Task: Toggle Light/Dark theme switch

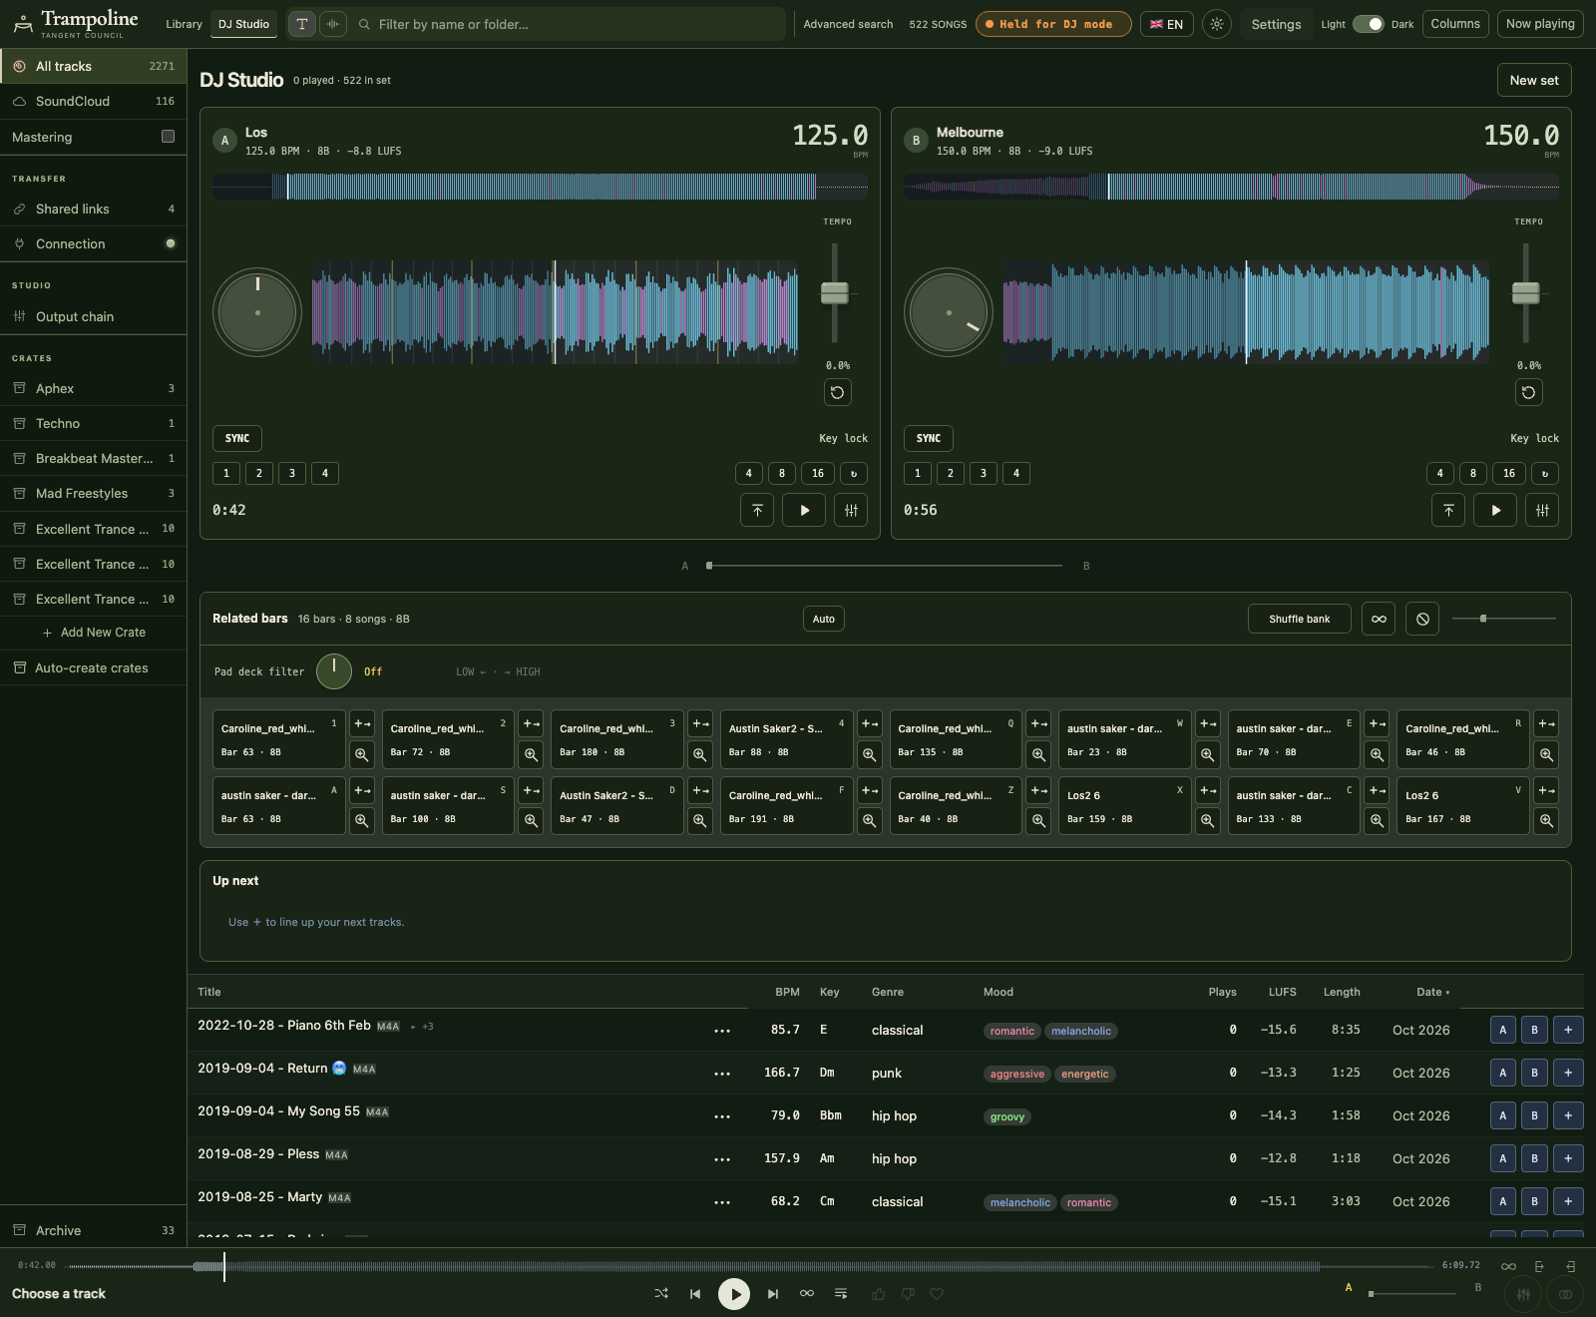Action: click(1368, 24)
